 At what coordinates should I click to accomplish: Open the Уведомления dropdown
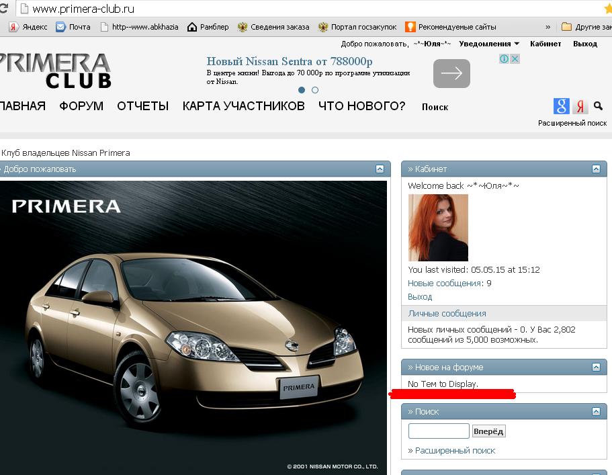click(x=489, y=44)
